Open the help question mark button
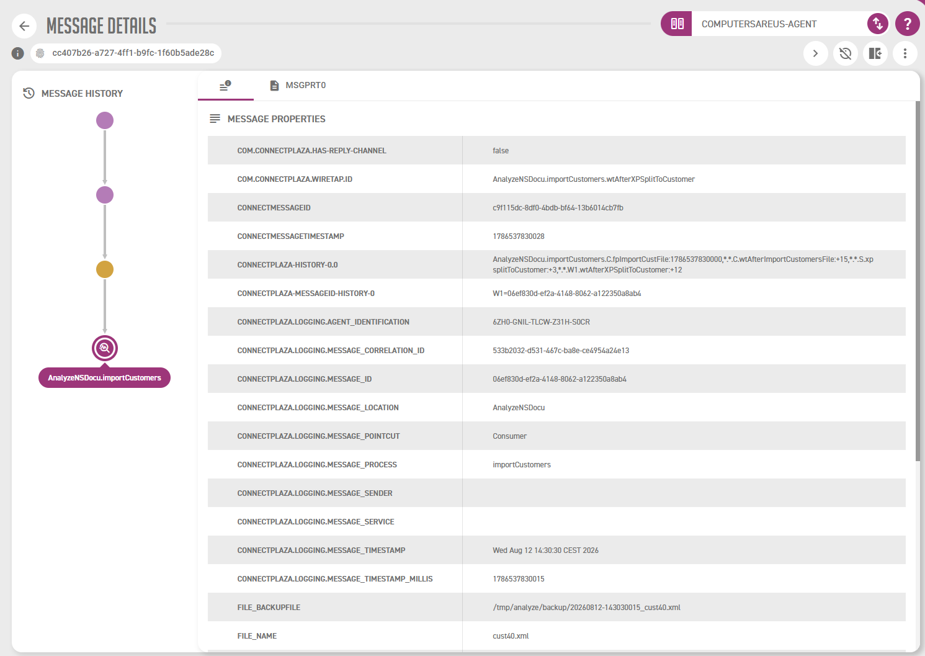 pos(908,24)
